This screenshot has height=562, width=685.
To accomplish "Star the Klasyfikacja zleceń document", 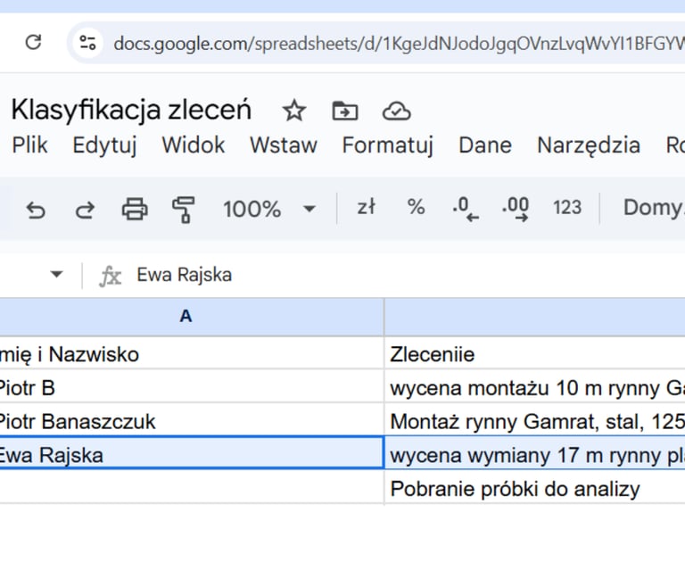I will [294, 111].
